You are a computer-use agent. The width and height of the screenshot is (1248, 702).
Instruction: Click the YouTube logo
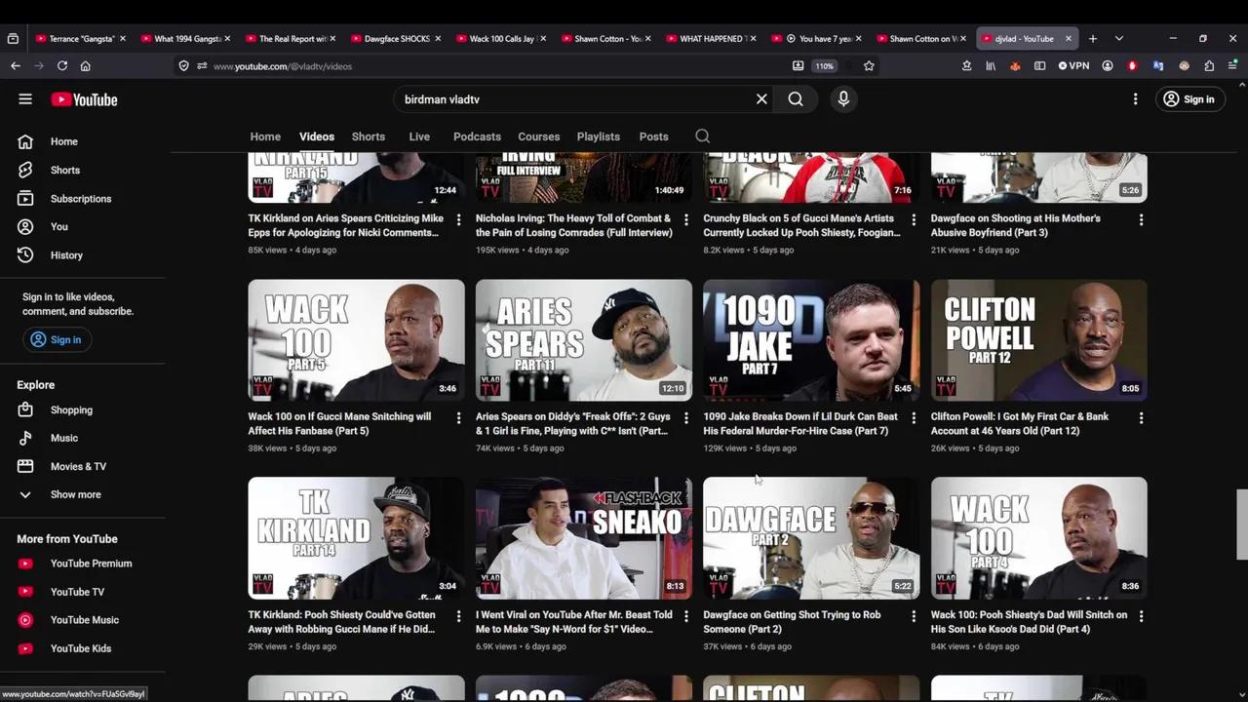(x=84, y=99)
